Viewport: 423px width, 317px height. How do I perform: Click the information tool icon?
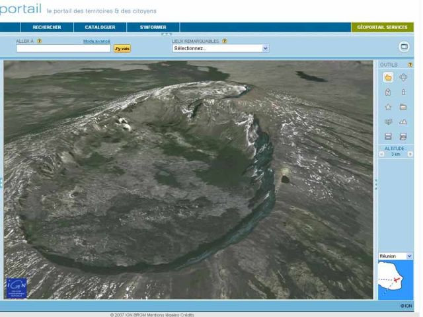click(x=403, y=92)
